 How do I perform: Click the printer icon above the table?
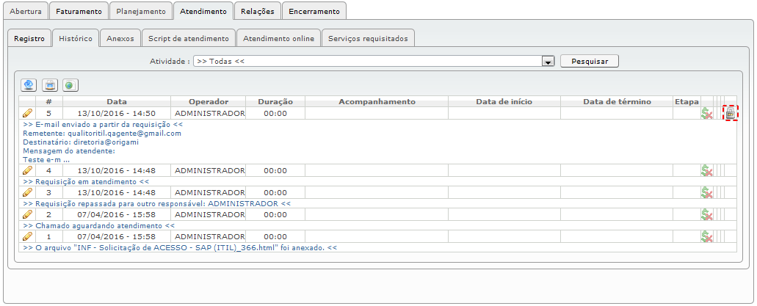50,85
